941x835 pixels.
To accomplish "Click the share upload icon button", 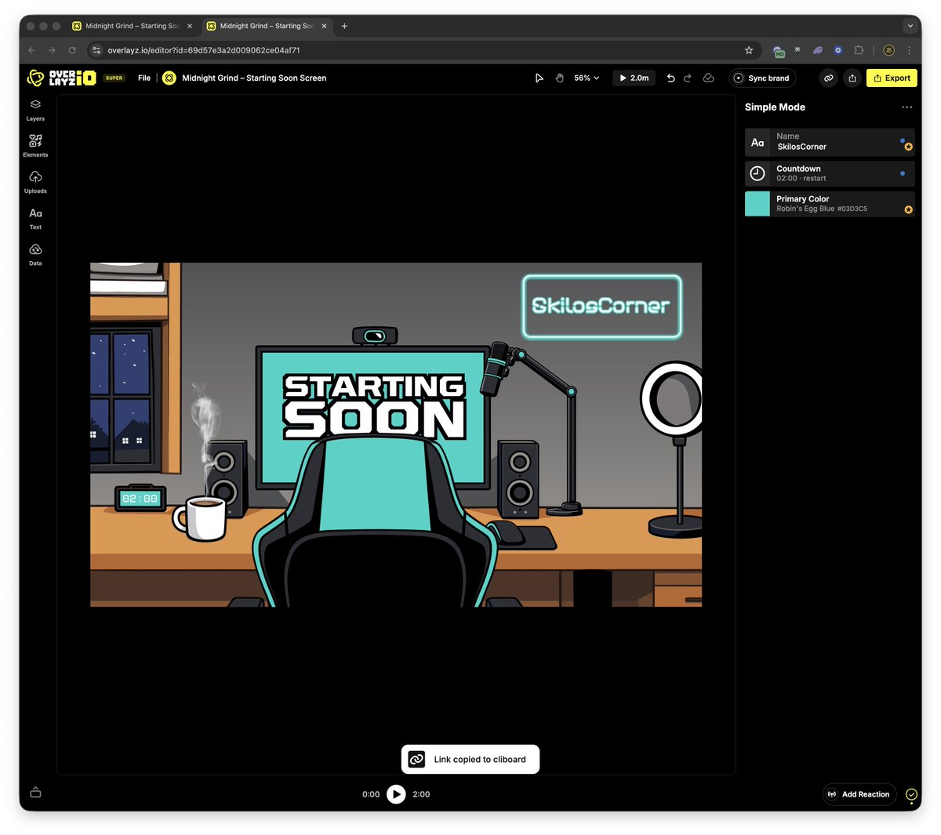I will tap(852, 78).
